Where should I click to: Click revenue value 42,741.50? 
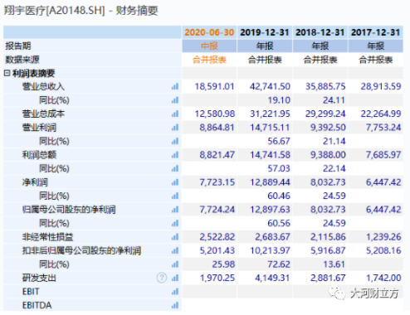click(x=270, y=86)
